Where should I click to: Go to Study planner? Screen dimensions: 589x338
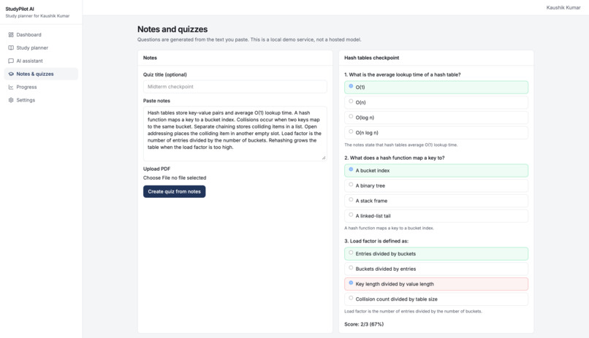click(x=41, y=47)
